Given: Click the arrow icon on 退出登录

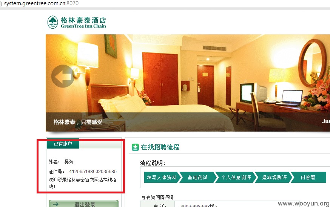Looking at the screenshot, I should (x=56, y=204).
